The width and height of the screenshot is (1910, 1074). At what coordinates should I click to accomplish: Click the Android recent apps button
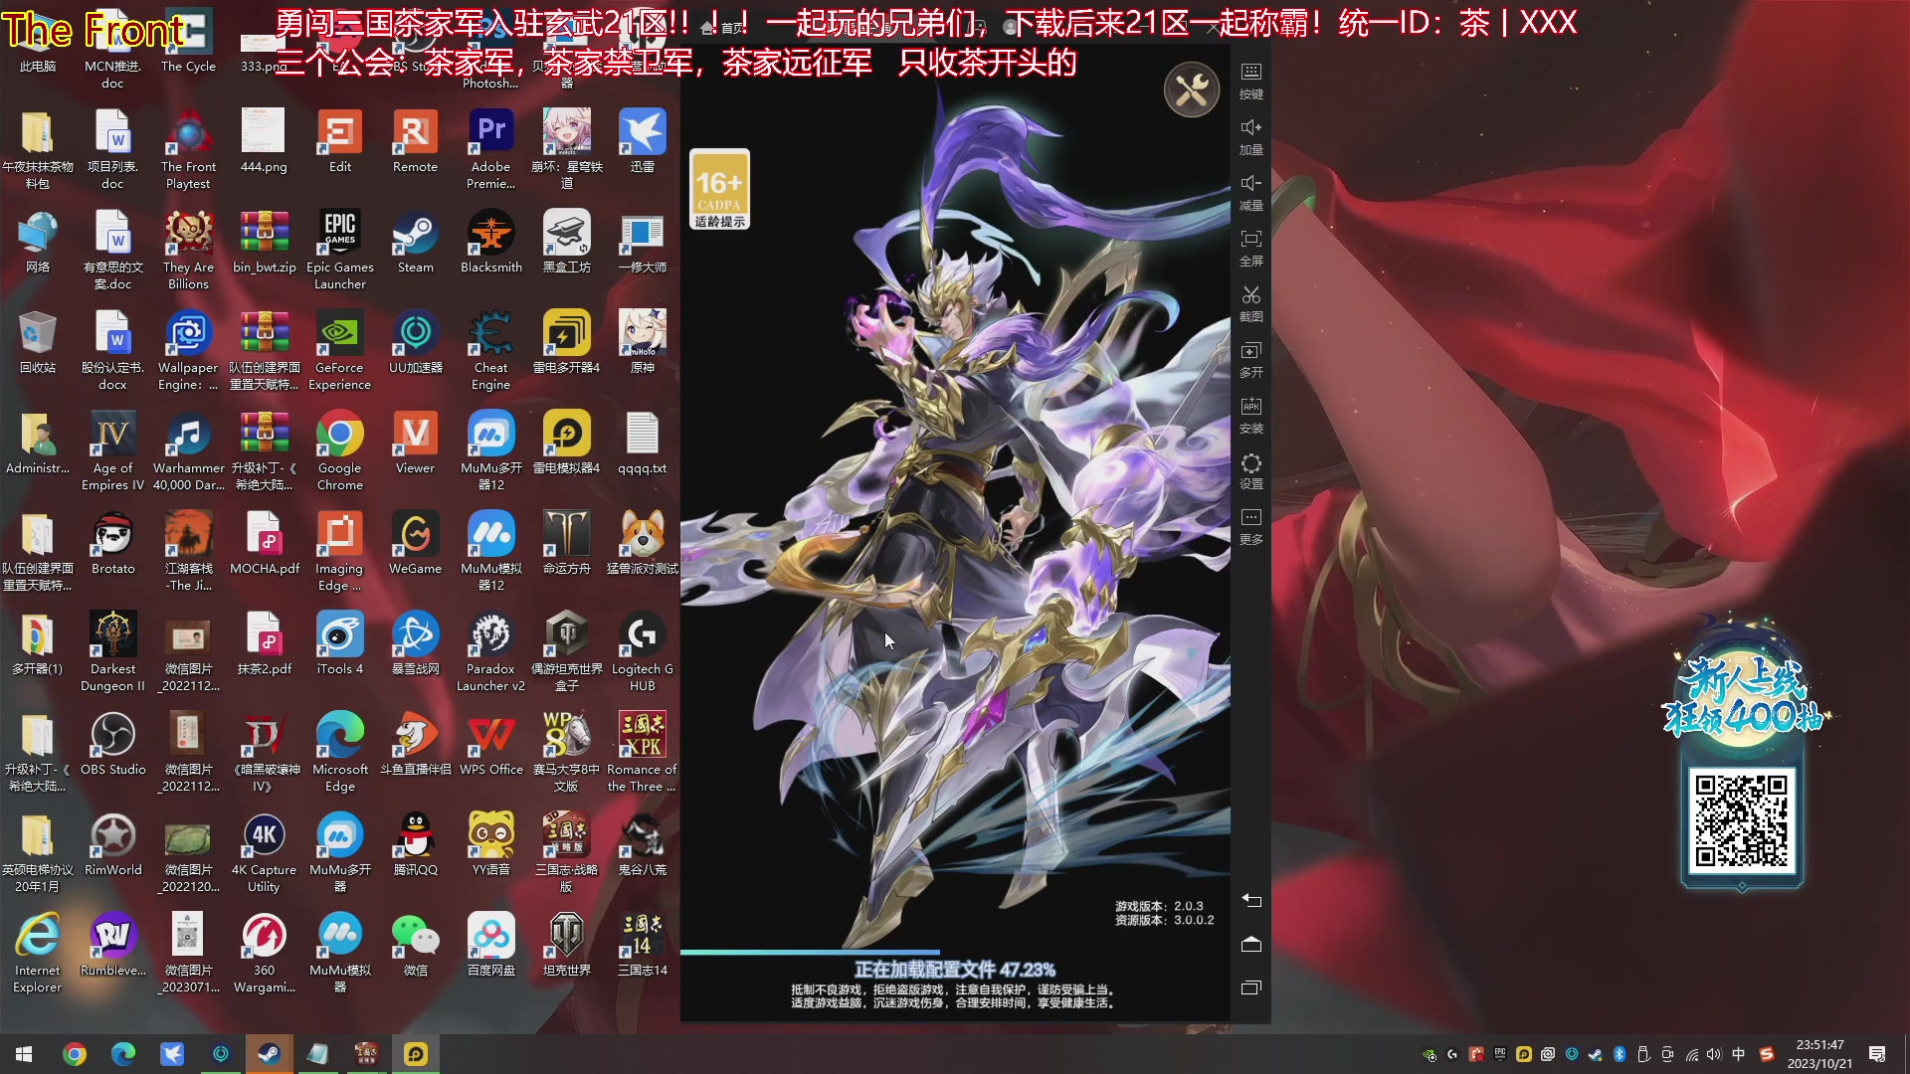(1251, 987)
